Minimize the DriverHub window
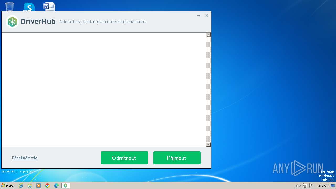 pos(198,15)
